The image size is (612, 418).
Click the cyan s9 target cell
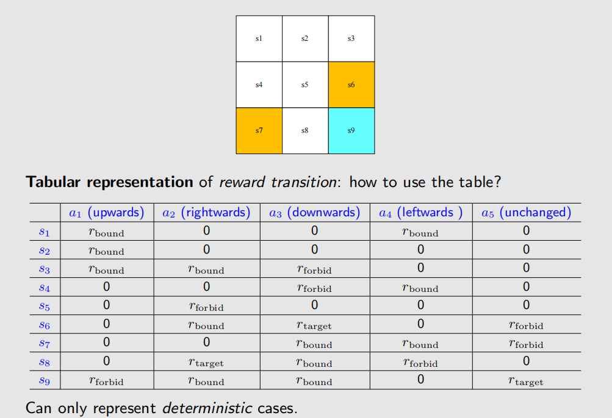point(351,130)
